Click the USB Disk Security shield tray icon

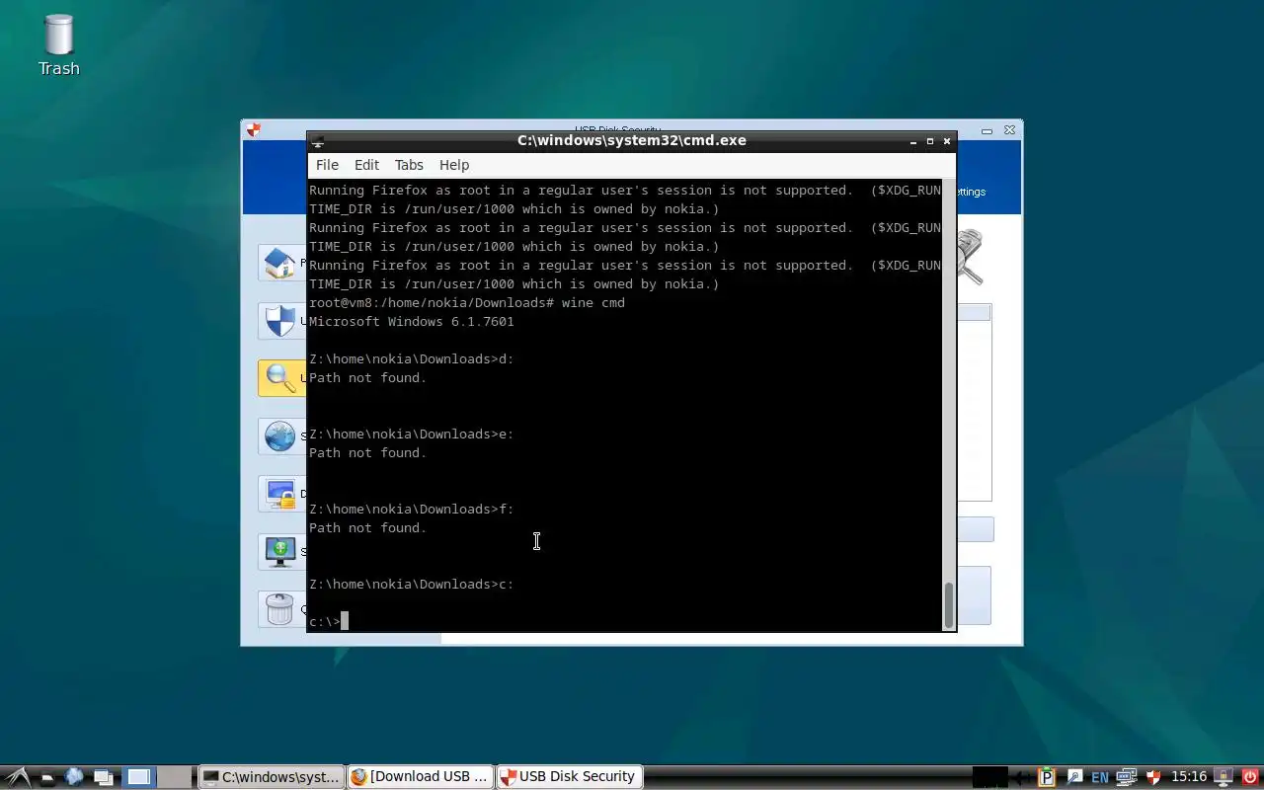point(1152,777)
